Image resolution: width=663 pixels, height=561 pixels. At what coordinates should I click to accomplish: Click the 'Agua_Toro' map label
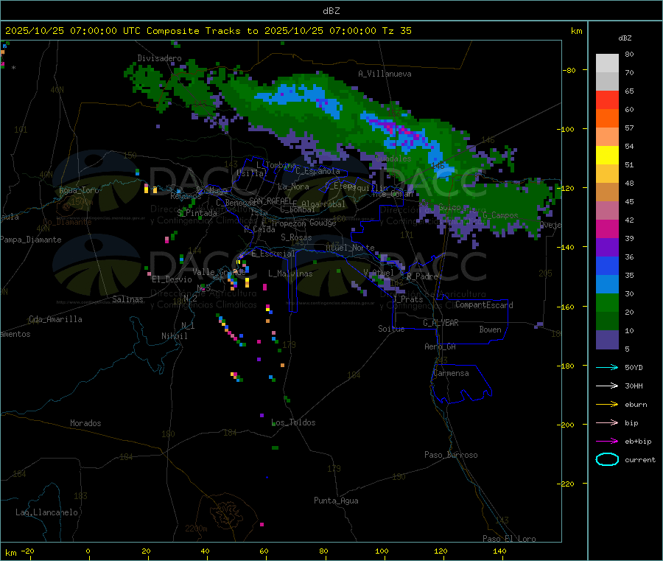point(79,190)
